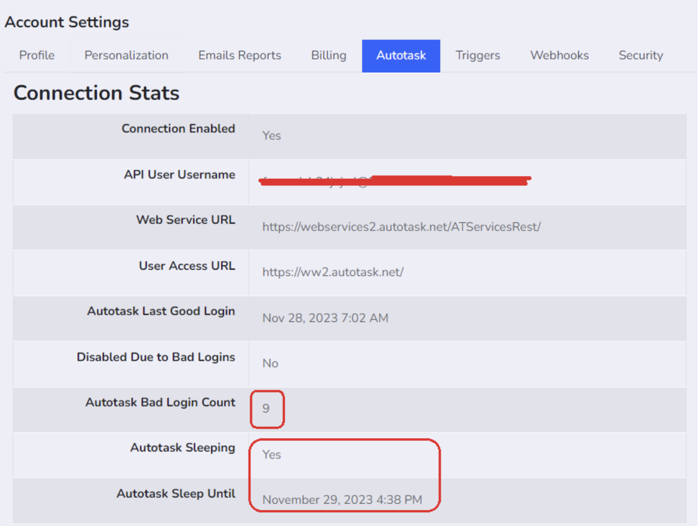The image size is (698, 526).
Task: Click the Autotask Sleep Until label
Action: [x=176, y=493]
